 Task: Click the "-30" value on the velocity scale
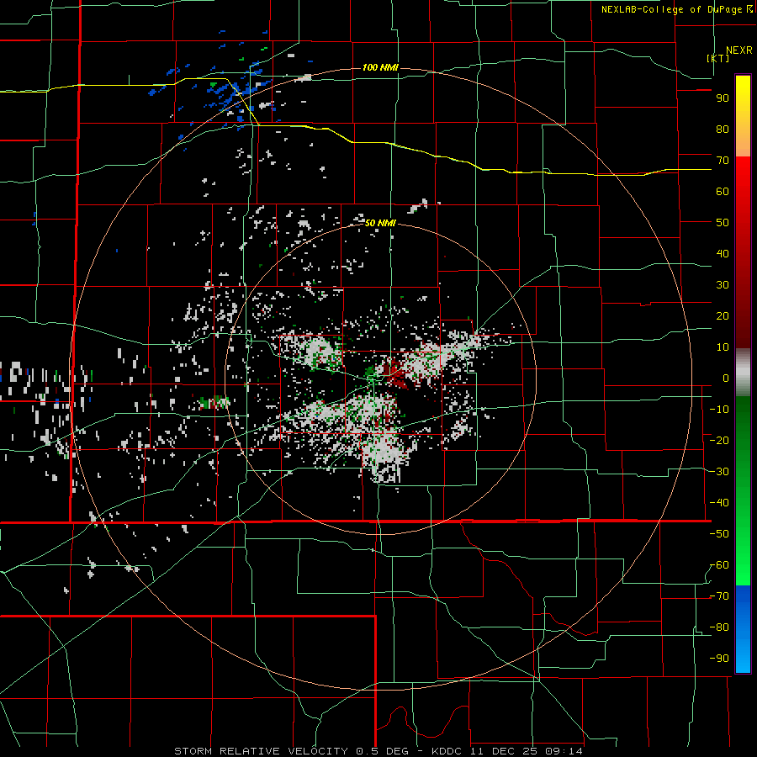click(719, 472)
